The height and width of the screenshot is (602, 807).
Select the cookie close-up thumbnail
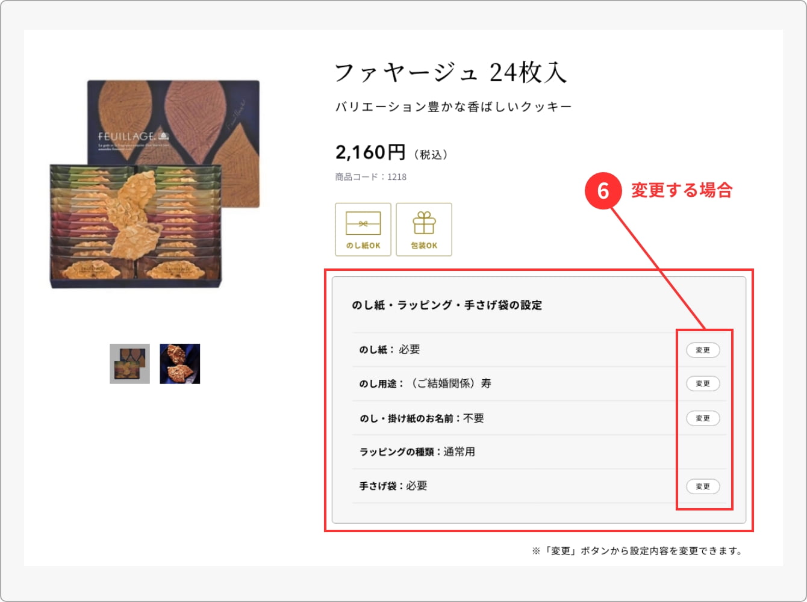click(x=179, y=364)
